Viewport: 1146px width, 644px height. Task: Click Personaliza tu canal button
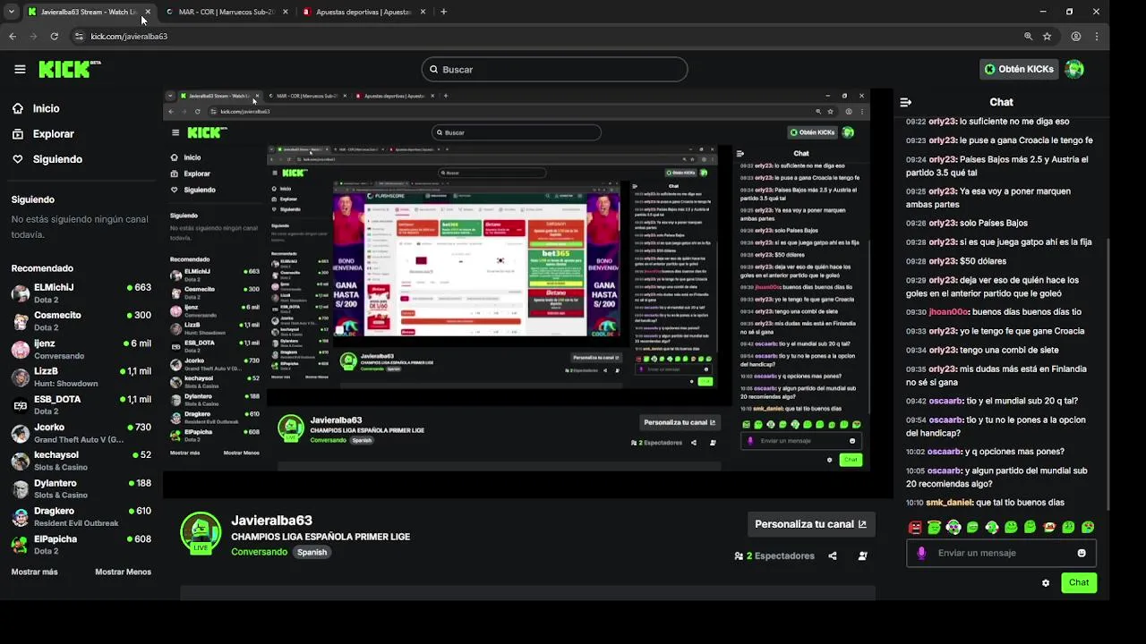click(810, 524)
